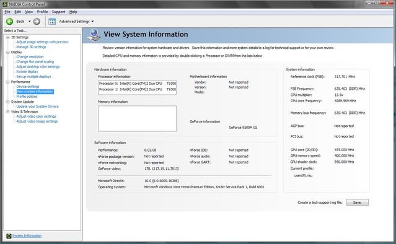396x244 pixels.
Task: Select View system information task
Action: 35,92
